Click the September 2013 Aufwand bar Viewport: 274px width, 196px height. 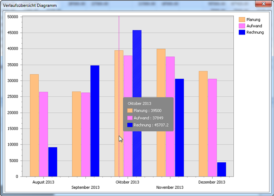pyautogui.click(x=86, y=135)
